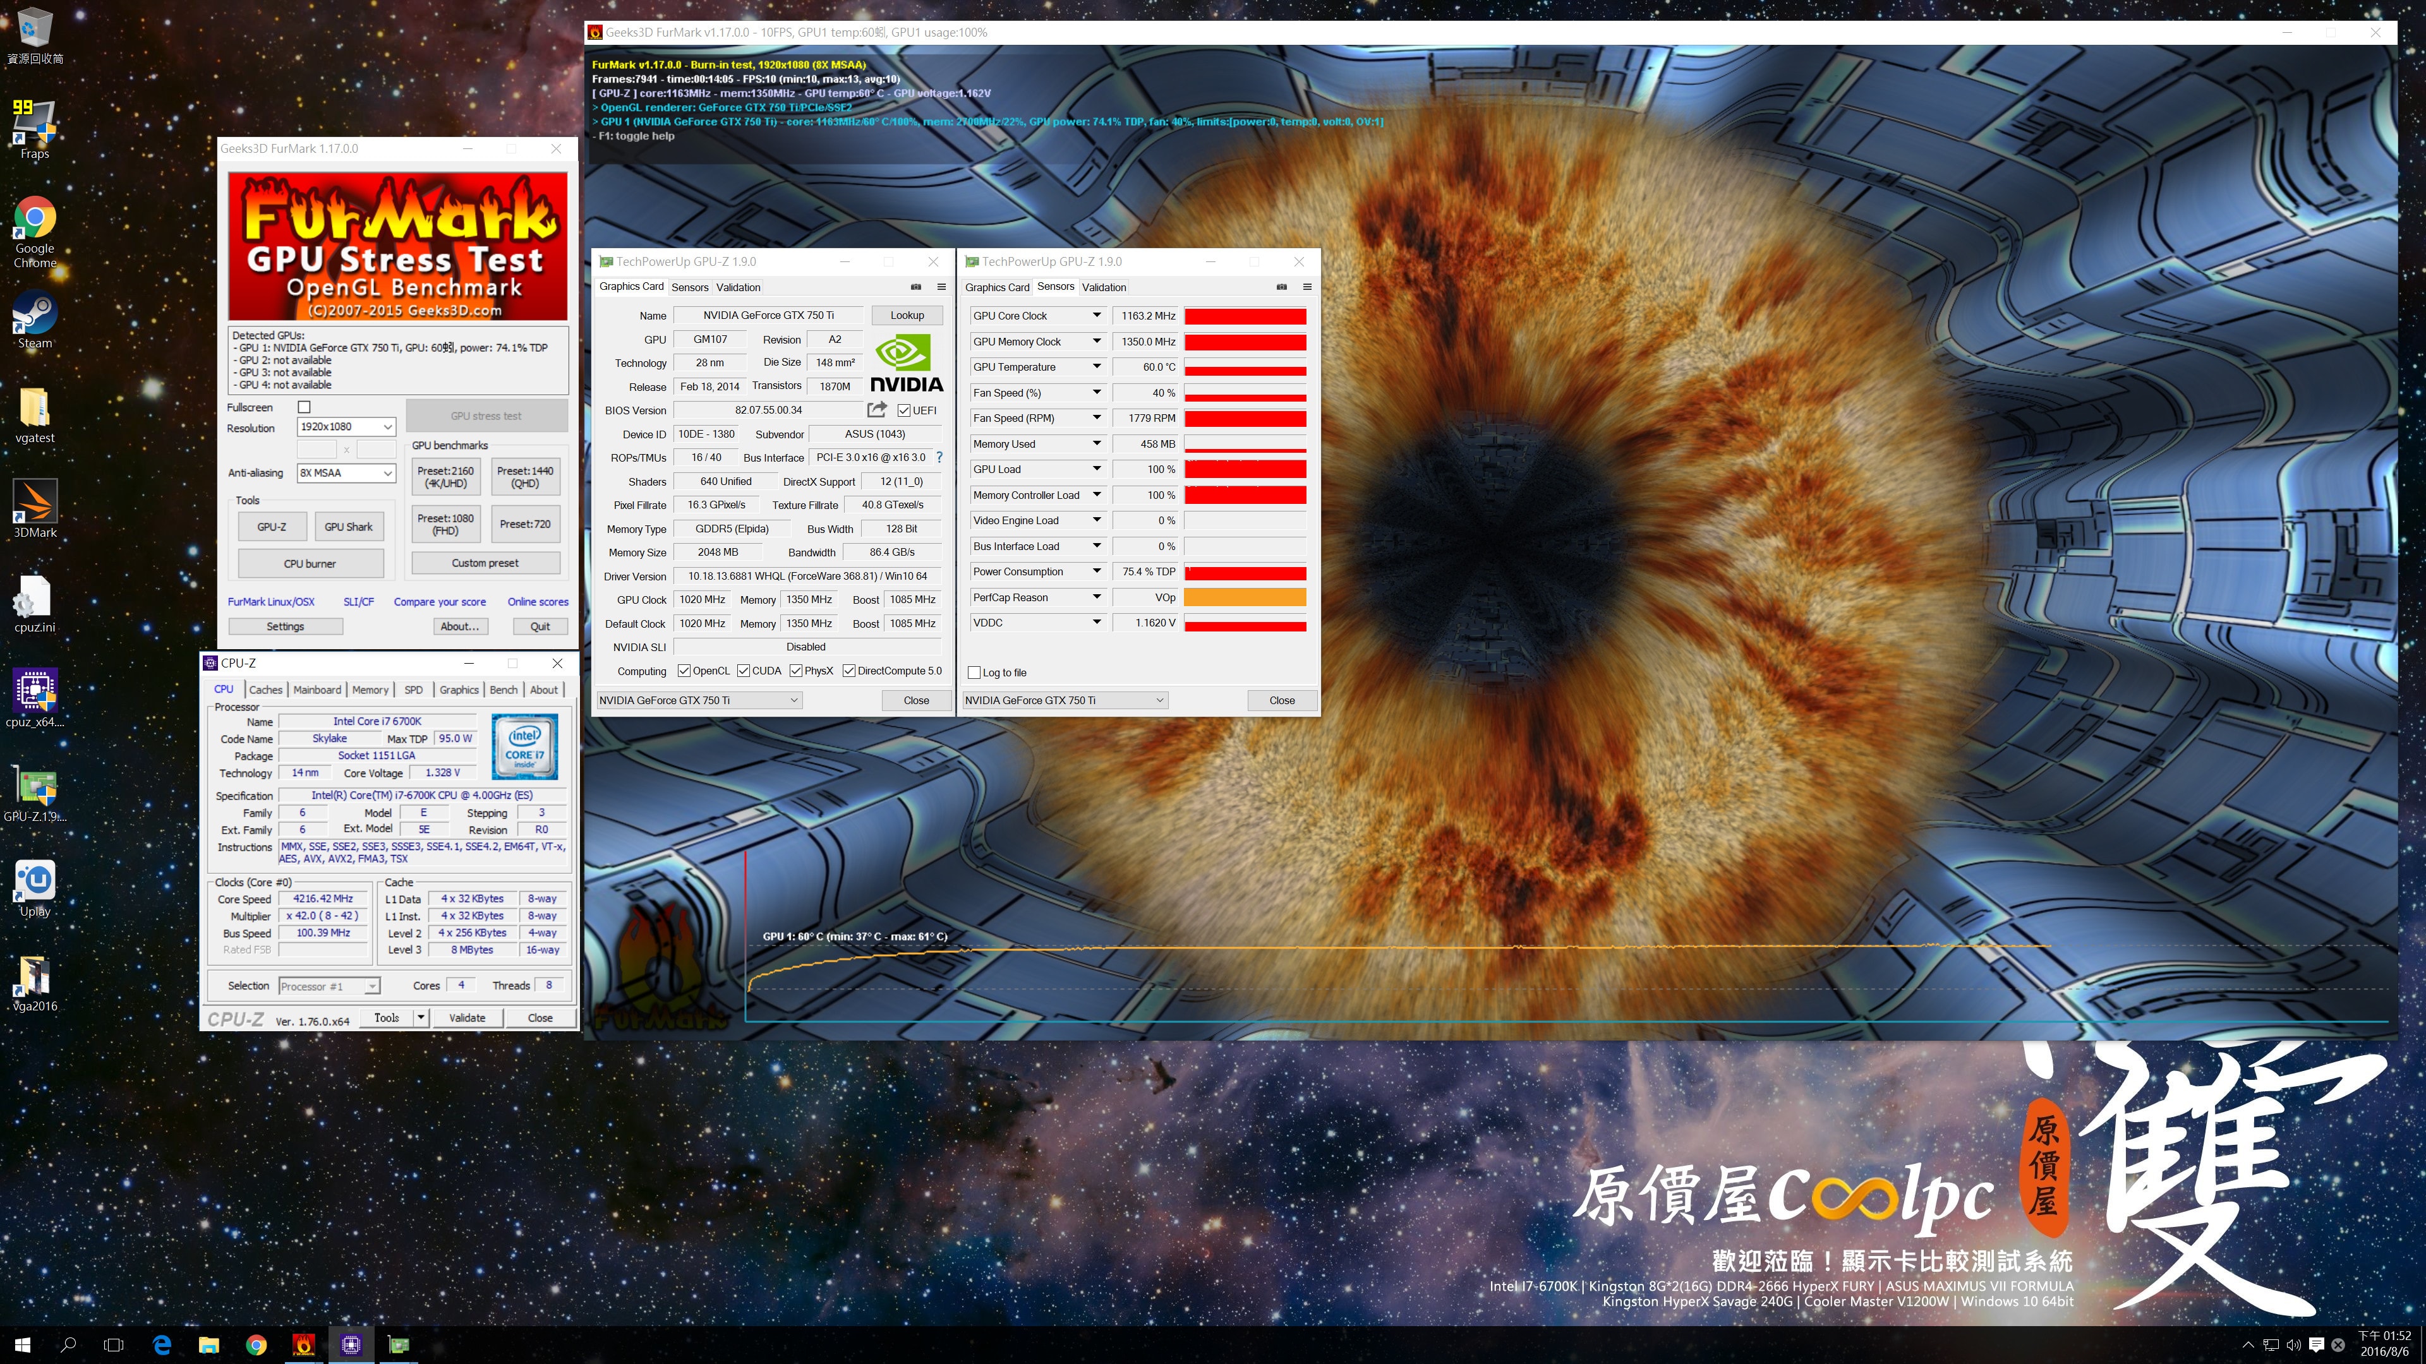Switch to the Caches tab in CPU-Z
2426x1364 pixels.
(265, 690)
